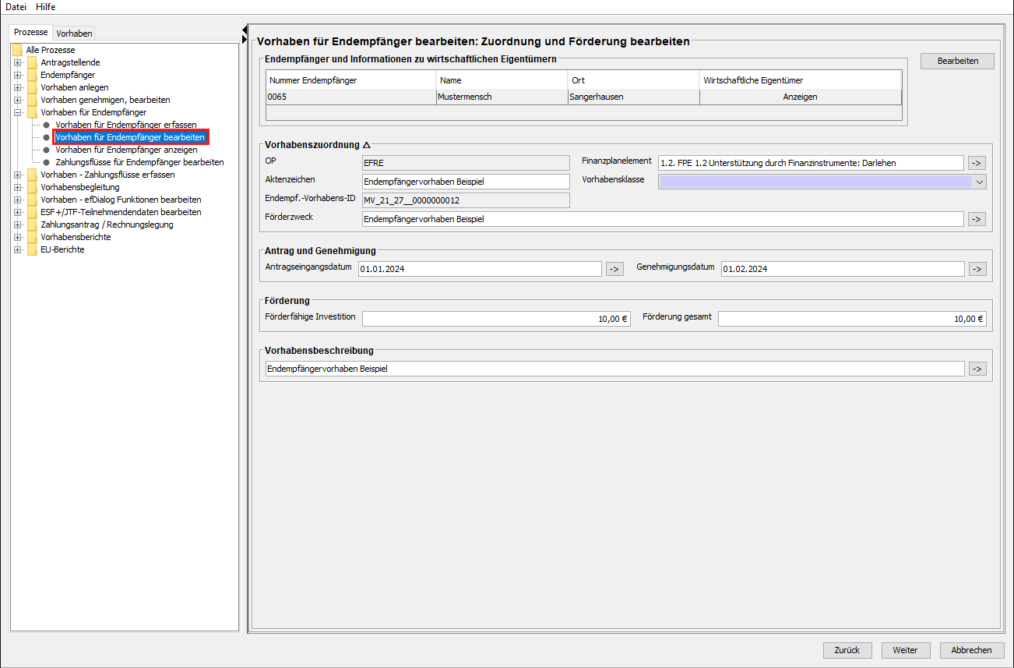
Task: Select Zahlungsflüsse für Endempfänger bearbeiten
Action: (x=139, y=162)
